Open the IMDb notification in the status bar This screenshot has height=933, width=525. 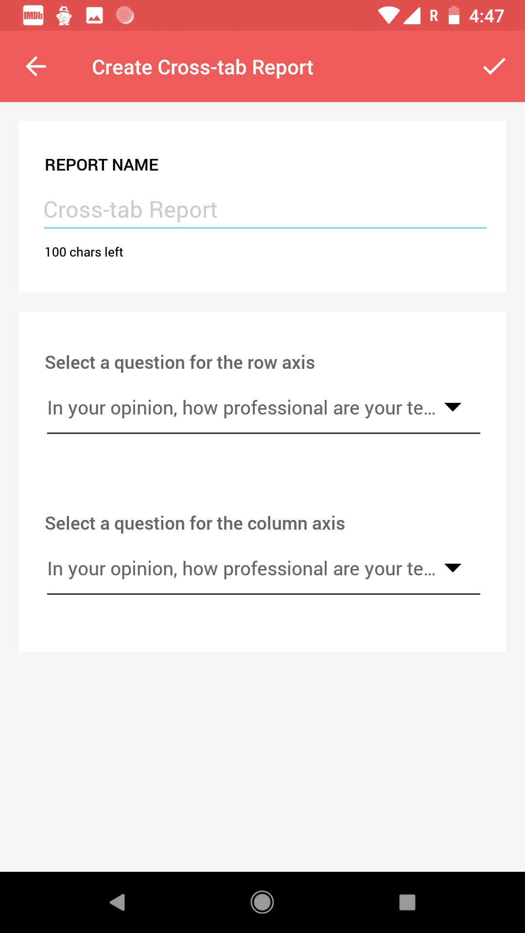click(33, 15)
